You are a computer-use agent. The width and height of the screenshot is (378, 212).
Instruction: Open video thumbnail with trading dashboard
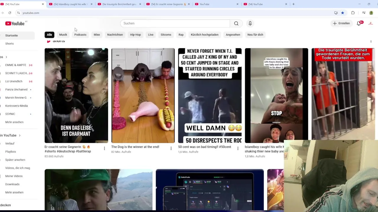[x=210, y=190]
